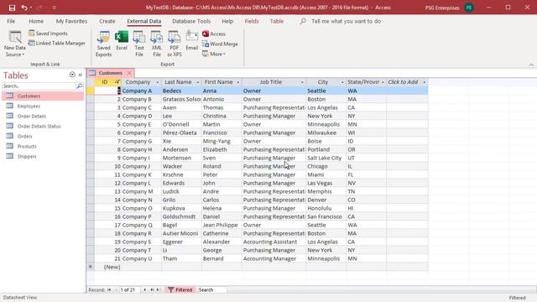Open the Tables pane category menu
This screenshot has width=537, height=302.
(72, 75)
